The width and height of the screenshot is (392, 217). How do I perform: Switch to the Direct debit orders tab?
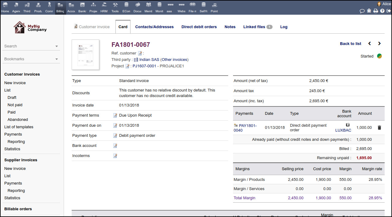tap(199, 27)
